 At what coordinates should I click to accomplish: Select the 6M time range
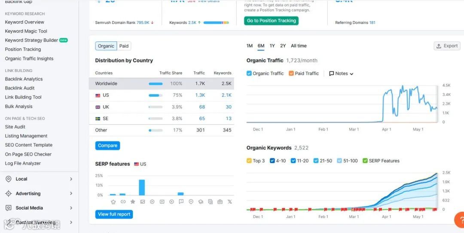[261, 46]
